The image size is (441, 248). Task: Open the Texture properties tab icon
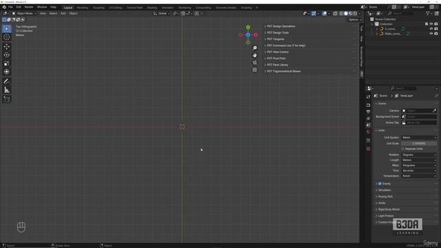368,149
